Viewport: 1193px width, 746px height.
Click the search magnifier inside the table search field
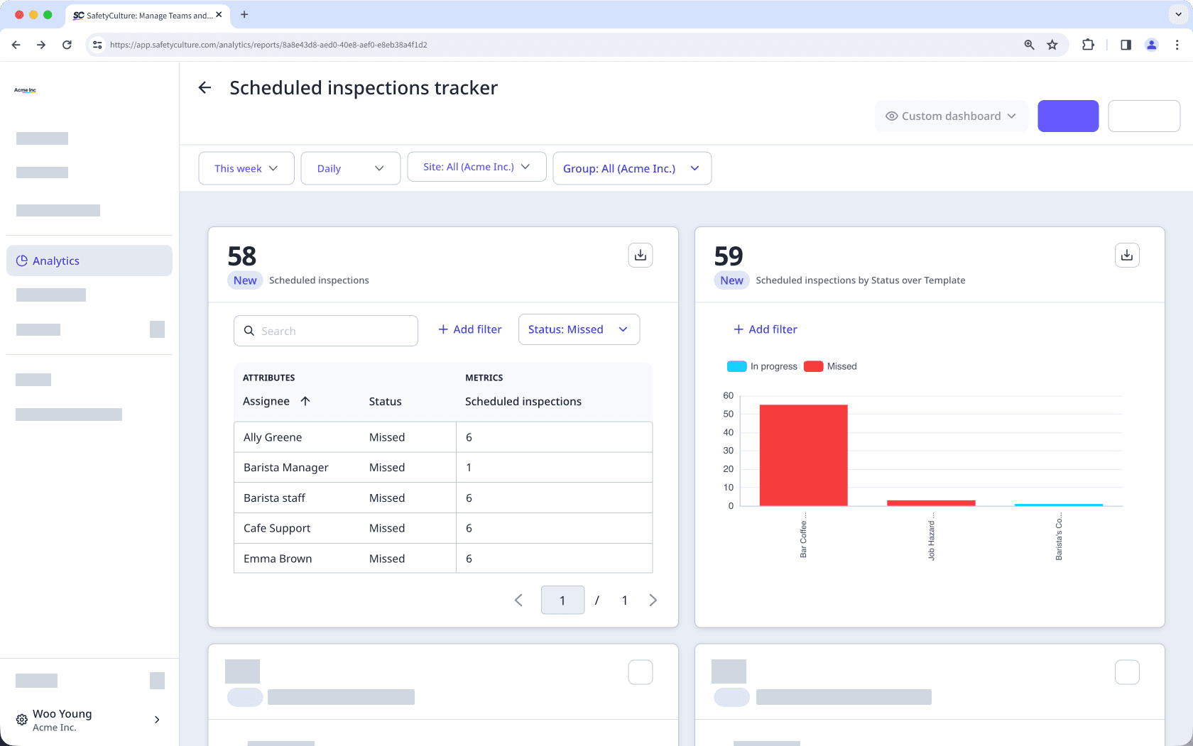click(x=249, y=331)
